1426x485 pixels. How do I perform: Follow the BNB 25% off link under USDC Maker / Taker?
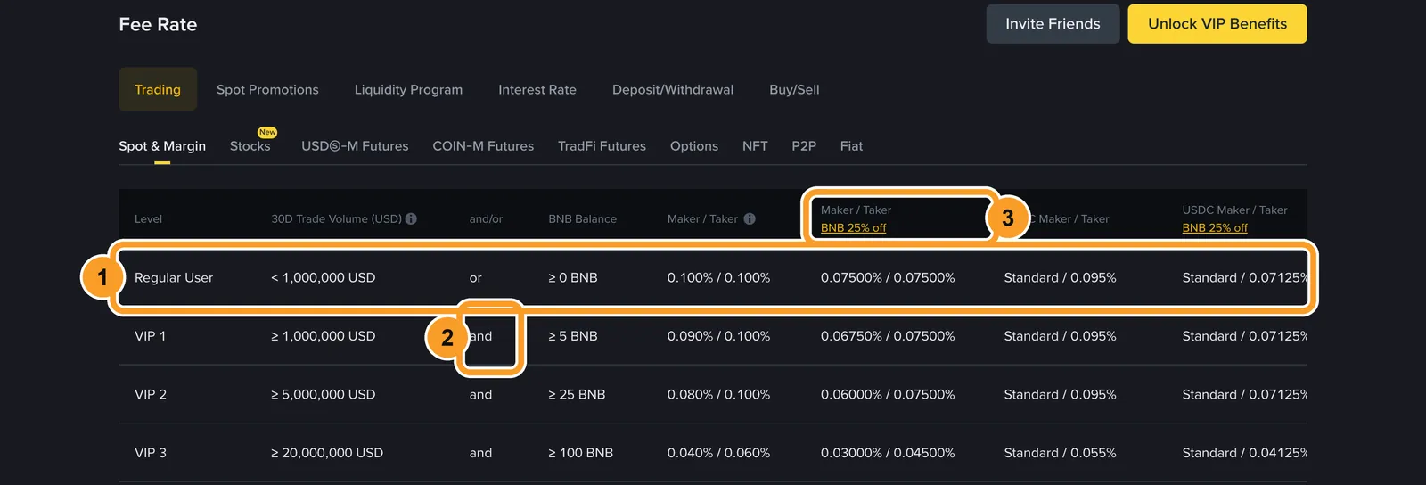(1215, 228)
